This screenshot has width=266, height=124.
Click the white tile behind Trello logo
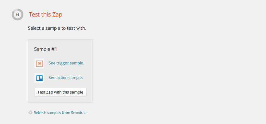click(x=39, y=78)
